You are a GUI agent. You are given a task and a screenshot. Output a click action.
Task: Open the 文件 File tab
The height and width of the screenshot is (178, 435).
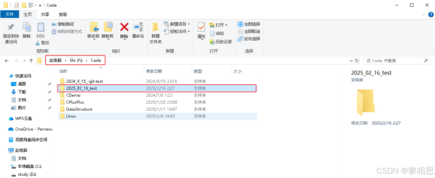10,14
